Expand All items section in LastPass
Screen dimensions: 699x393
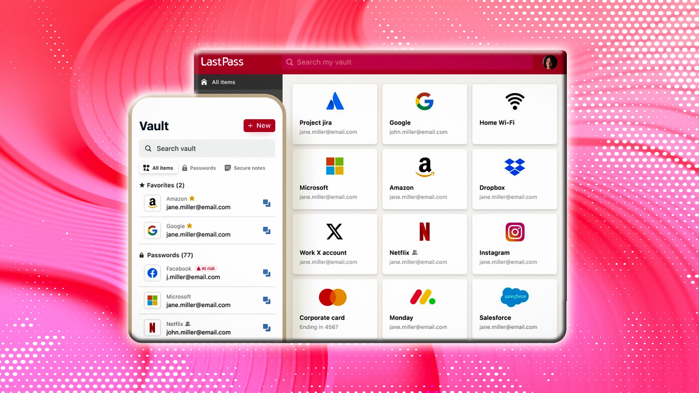pos(224,82)
